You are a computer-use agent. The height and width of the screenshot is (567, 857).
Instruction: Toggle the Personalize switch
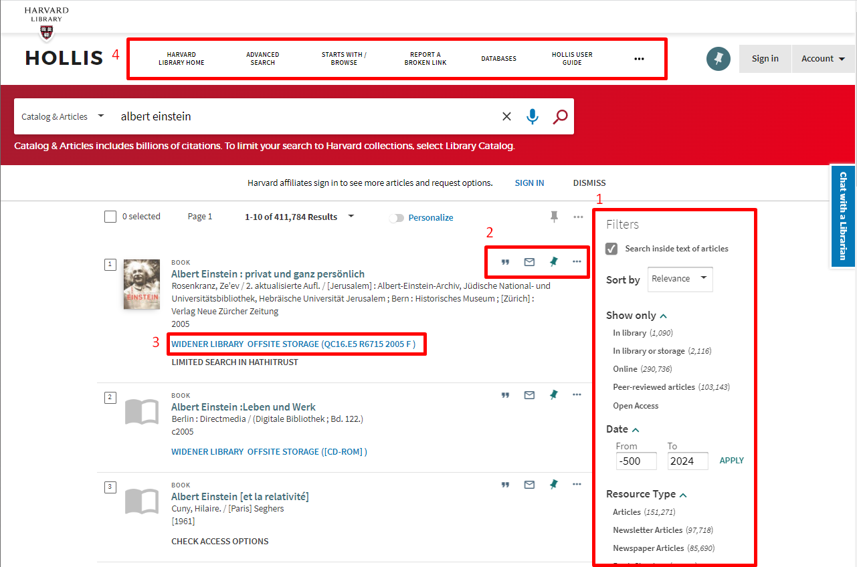397,218
